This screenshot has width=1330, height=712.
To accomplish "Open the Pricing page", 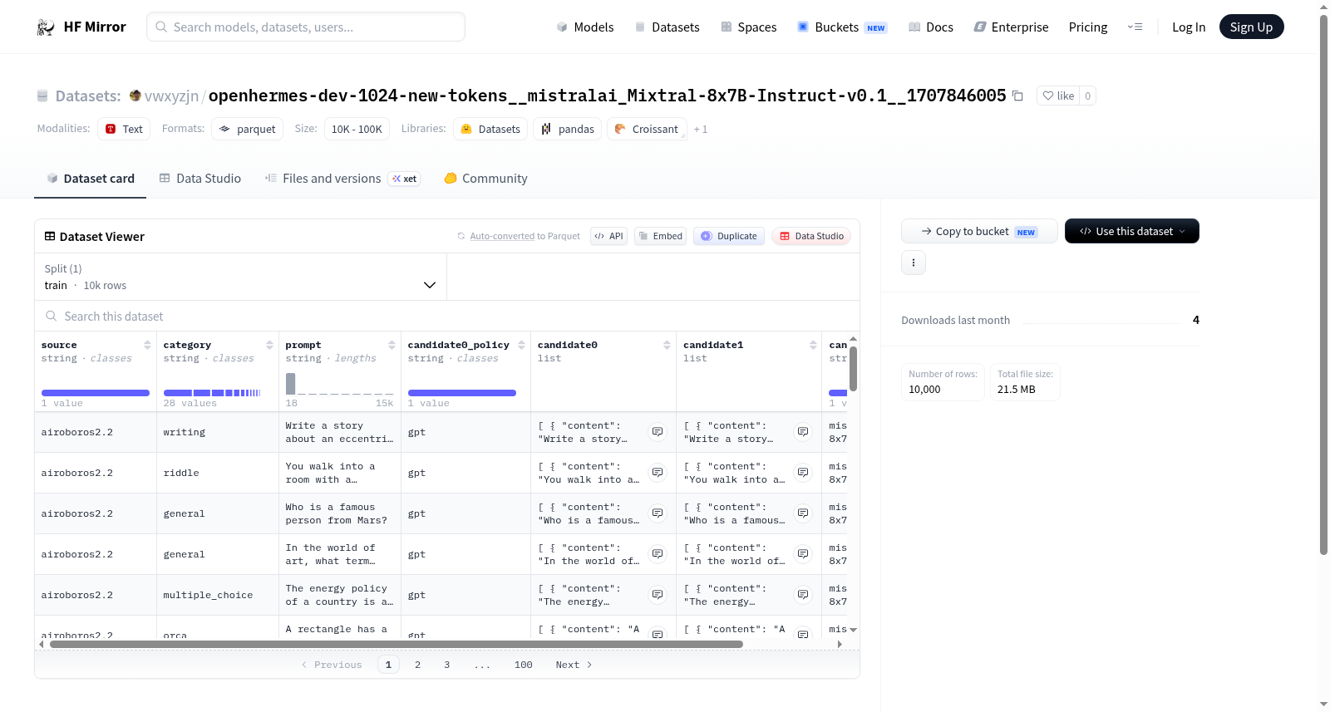I will pos(1087,27).
